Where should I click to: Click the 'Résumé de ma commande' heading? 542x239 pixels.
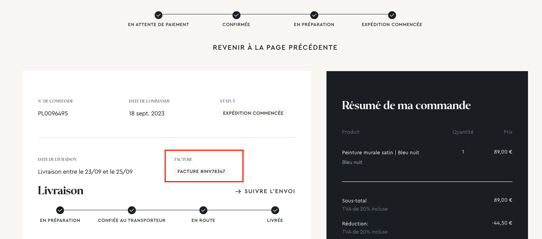click(x=406, y=105)
